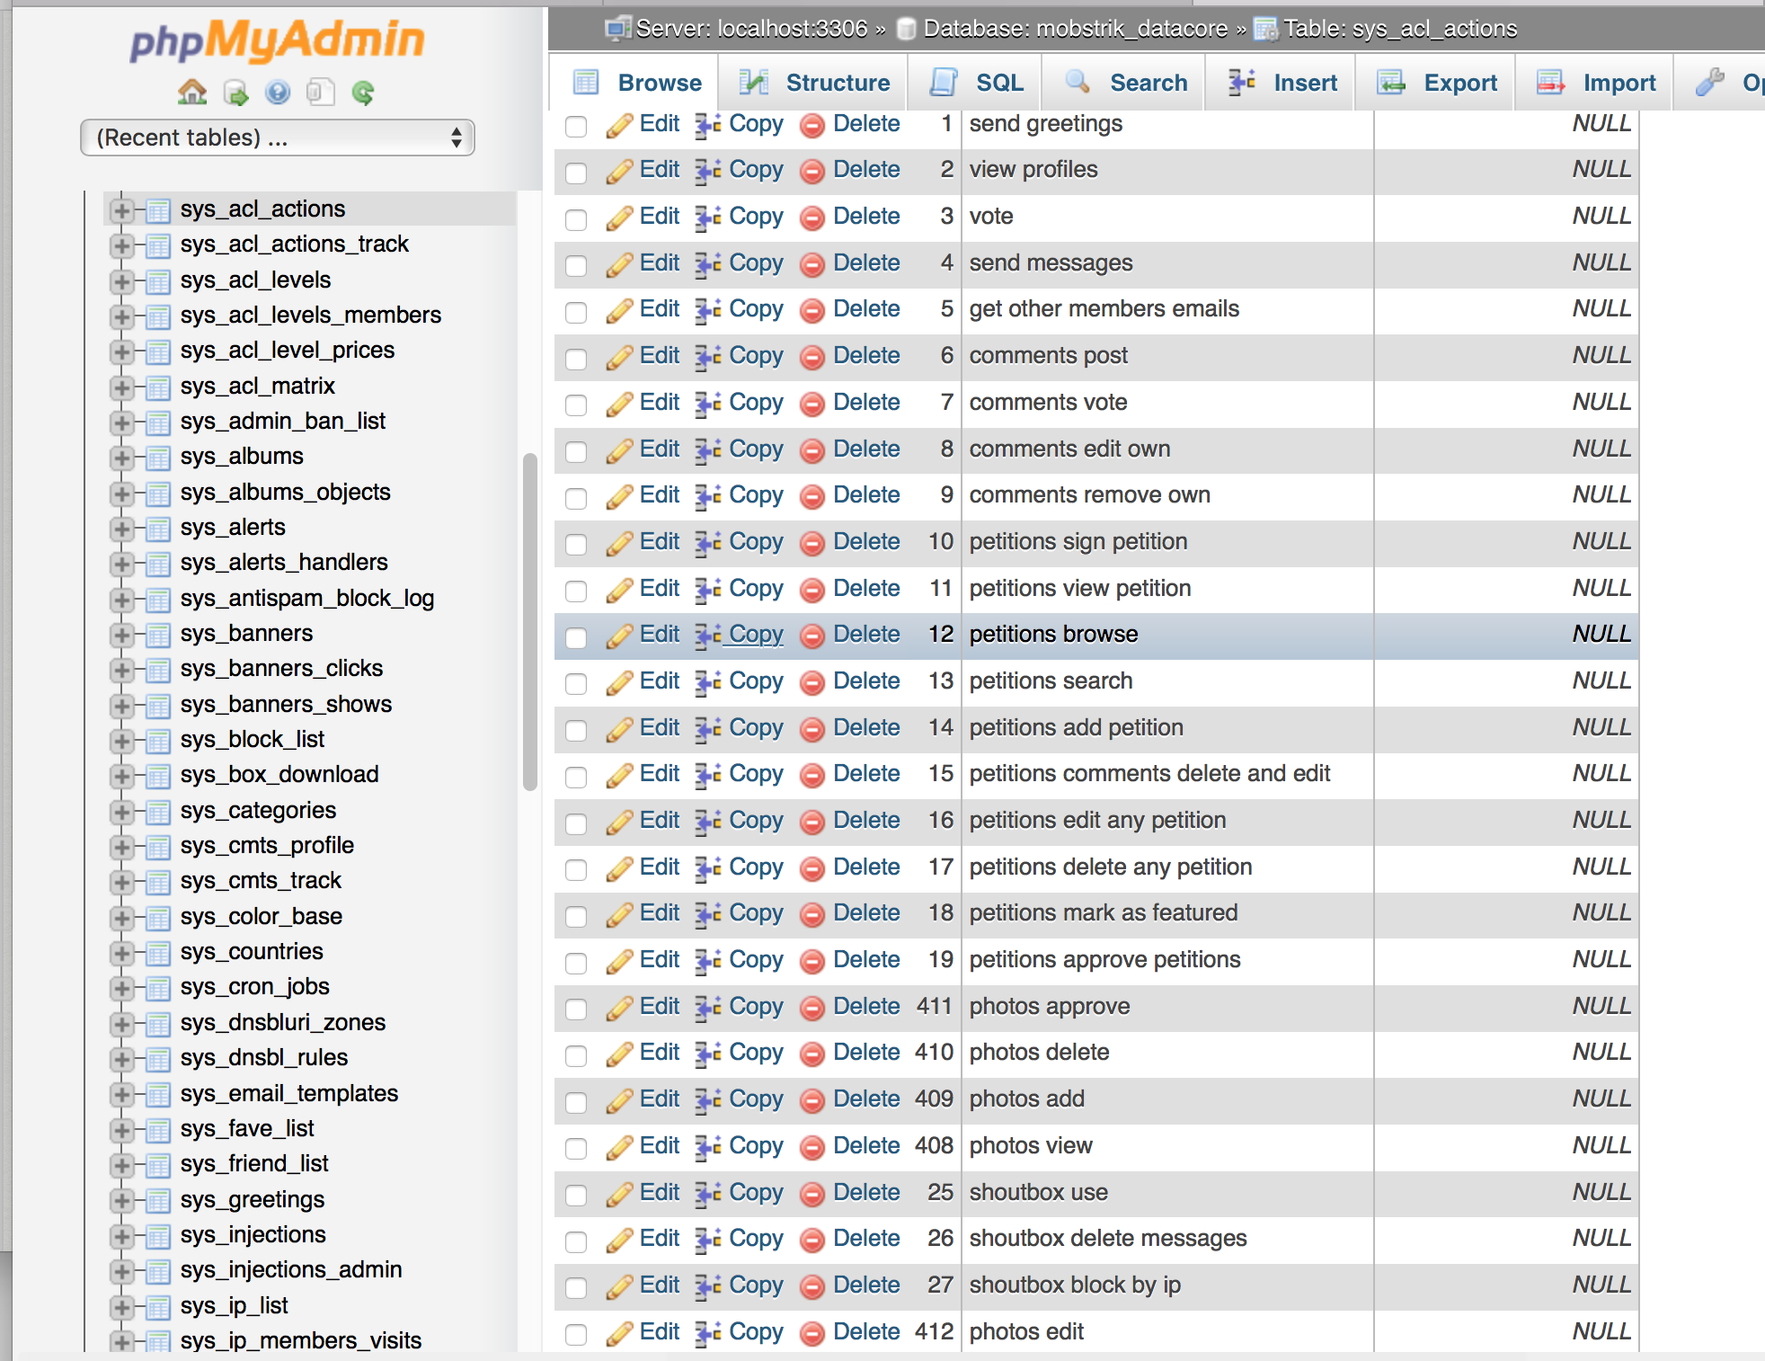Click the mobstrik_datacore database breadcrumb
The width and height of the screenshot is (1765, 1361).
[1074, 29]
